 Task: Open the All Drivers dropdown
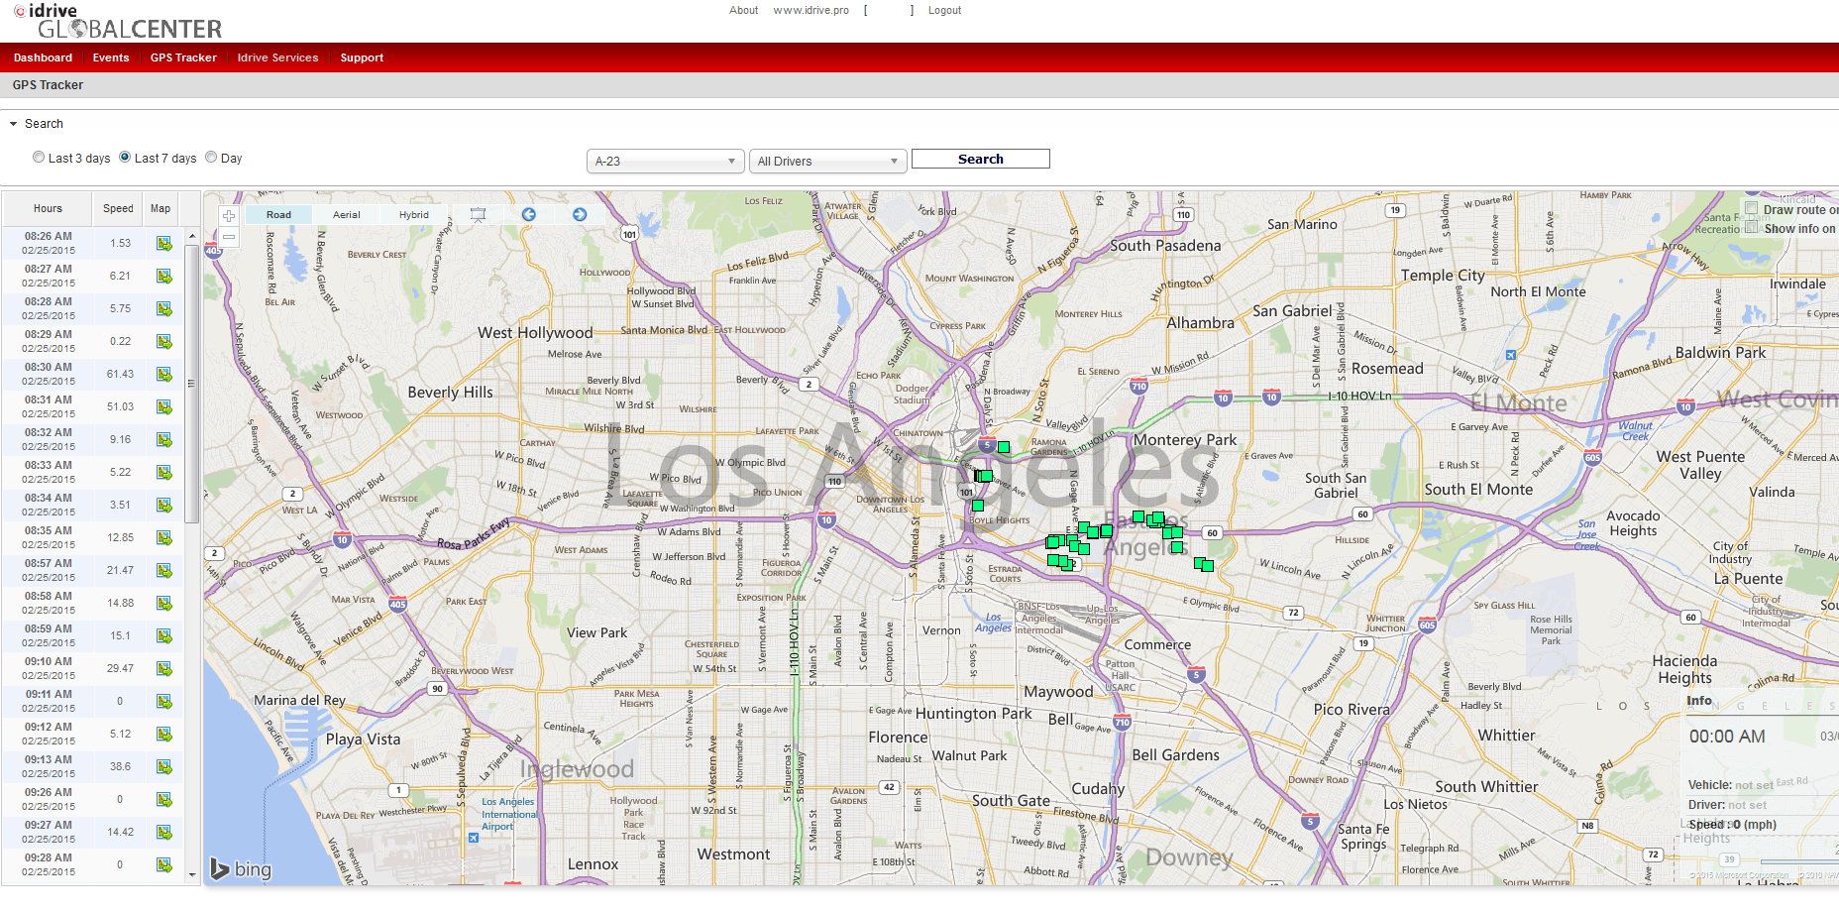pos(827,162)
